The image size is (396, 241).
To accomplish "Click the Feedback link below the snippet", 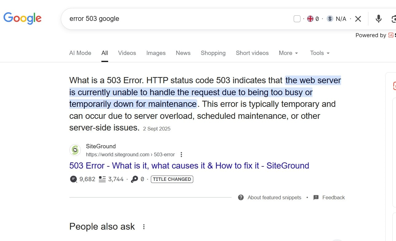I will click(x=333, y=197).
